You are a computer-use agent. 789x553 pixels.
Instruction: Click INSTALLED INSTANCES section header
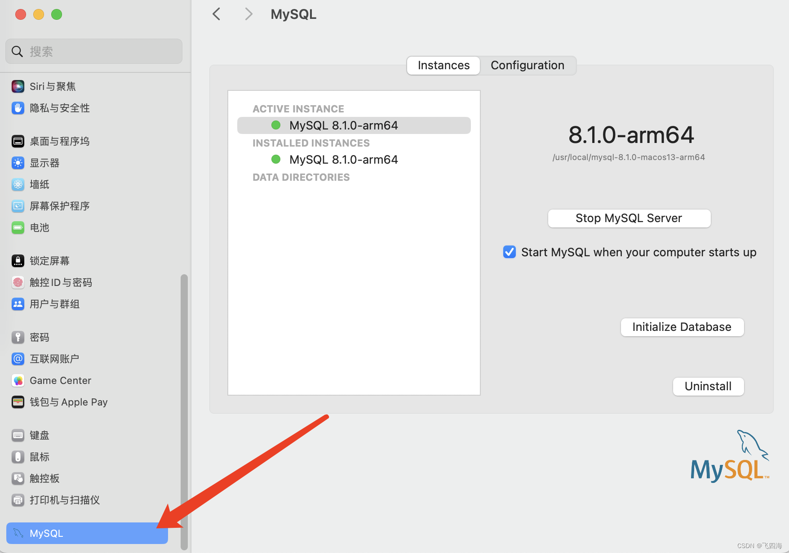coord(311,143)
